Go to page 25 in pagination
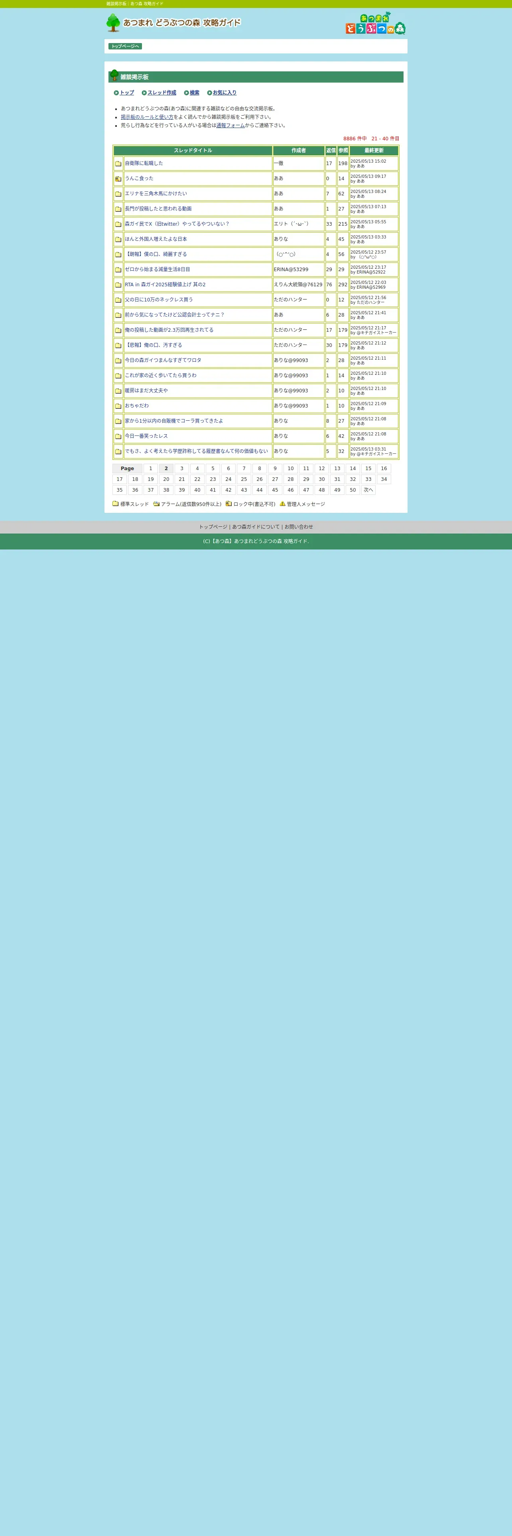The width and height of the screenshot is (512, 1536). (244, 479)
